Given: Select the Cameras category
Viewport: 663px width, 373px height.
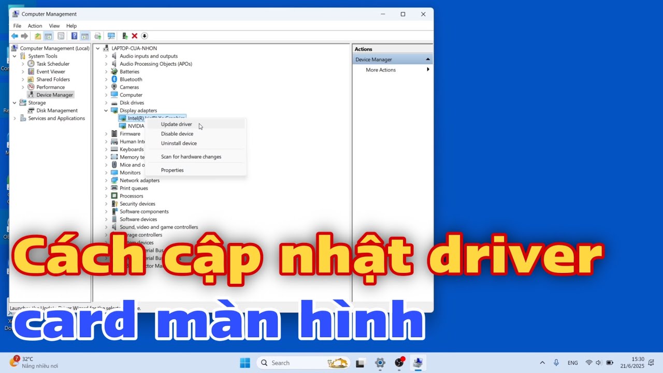Looking at the screenshot, I should coord(129,87).
